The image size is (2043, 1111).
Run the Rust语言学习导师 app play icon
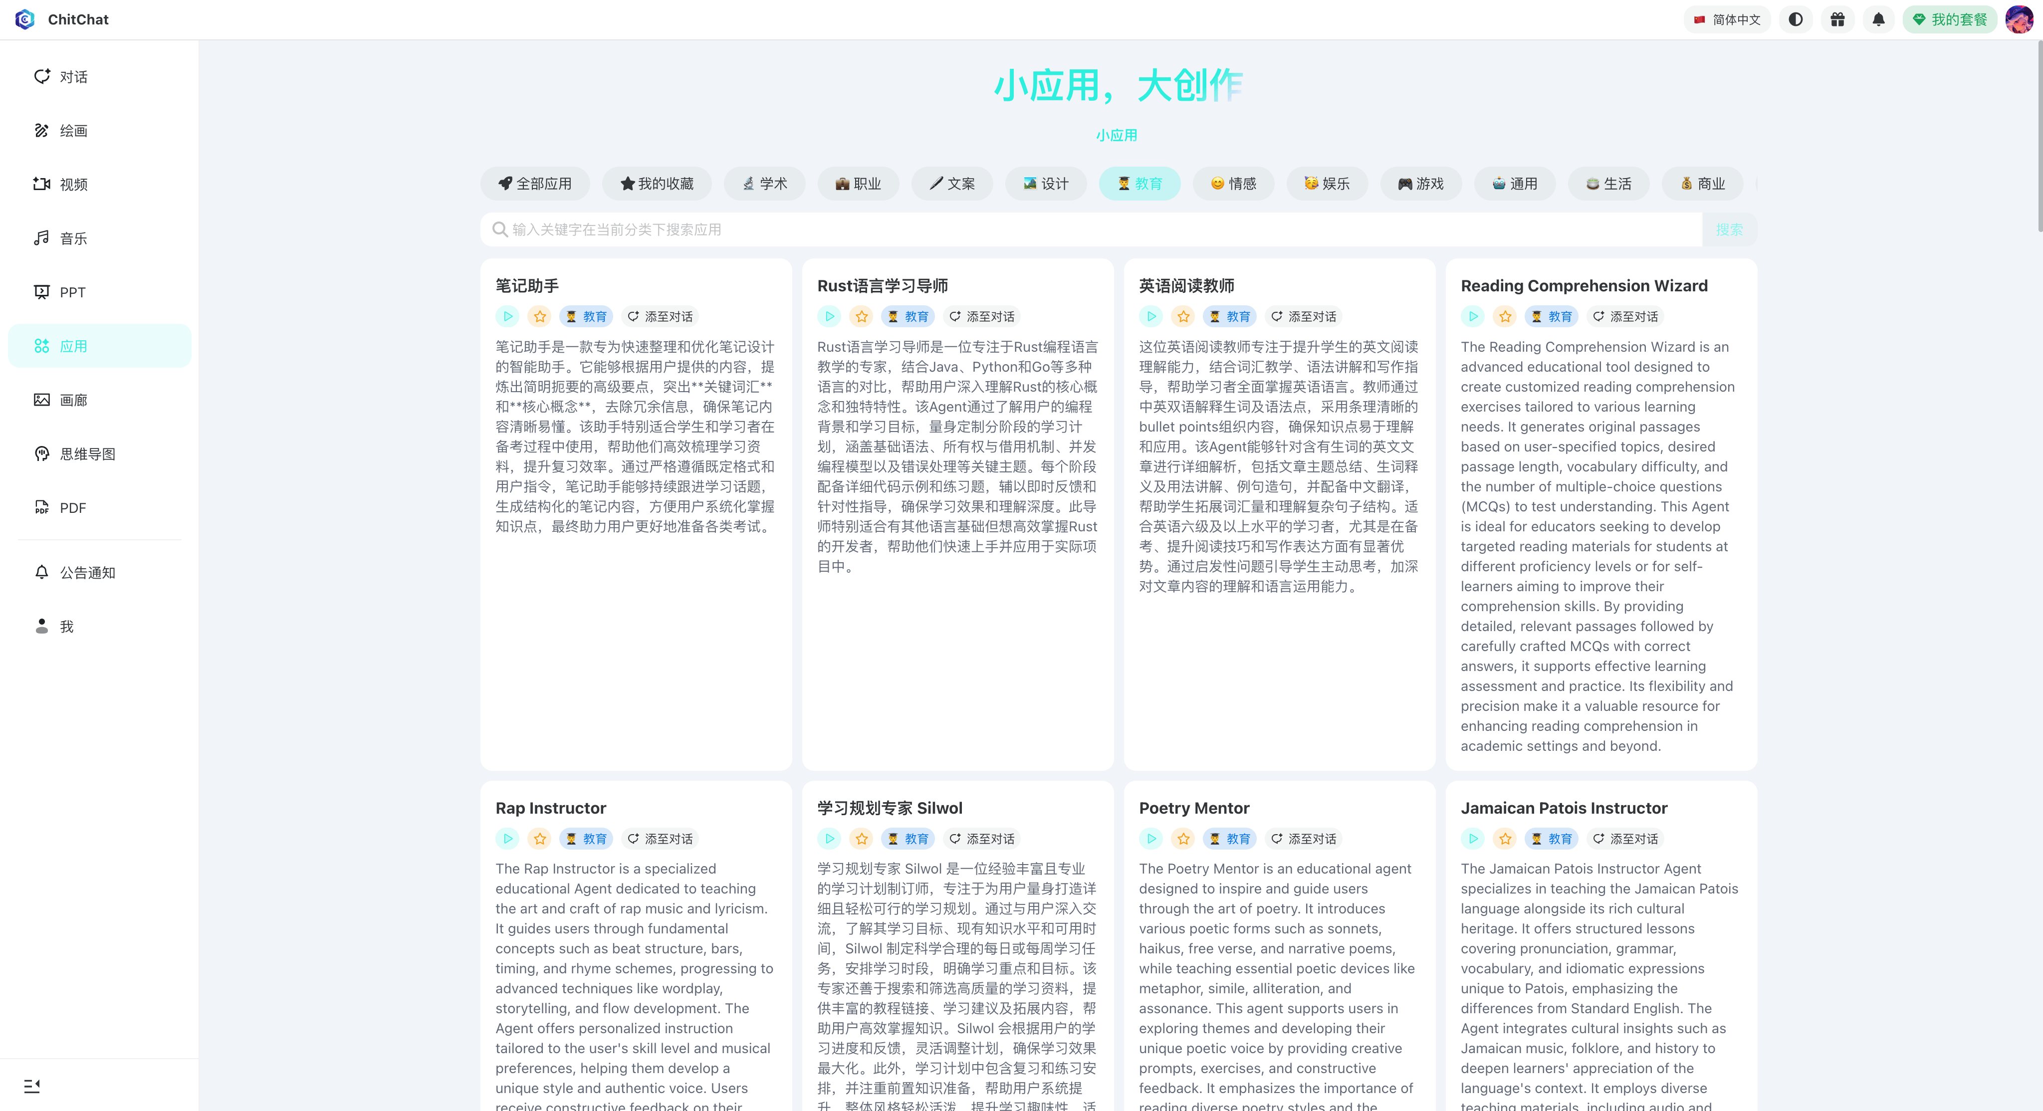point(830,316)
